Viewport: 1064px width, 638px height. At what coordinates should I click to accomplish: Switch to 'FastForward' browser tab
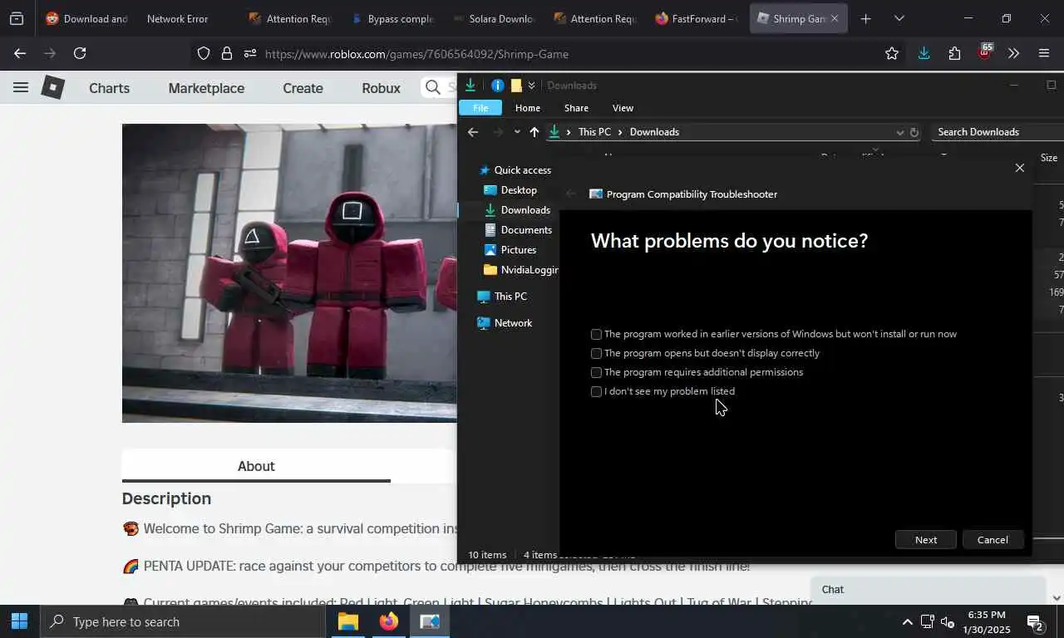pos(696,18)
